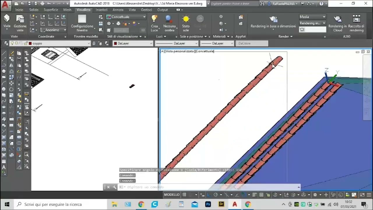The width and height of the screenshot is (373, 210).
Task: Toggle freeze sun icon for coppo layer
Action: (x=17, y=43)
